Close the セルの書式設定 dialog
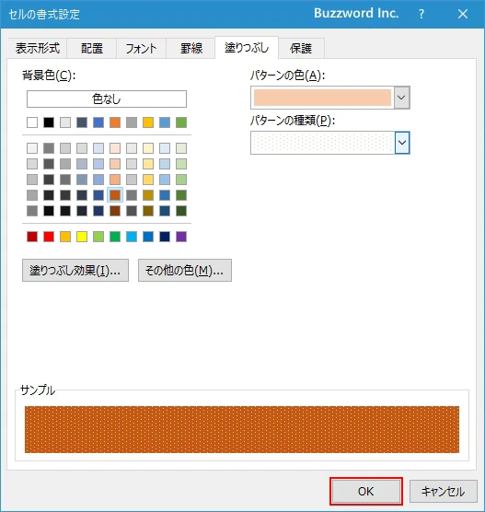Screen dimensions: 485x512 463,14
